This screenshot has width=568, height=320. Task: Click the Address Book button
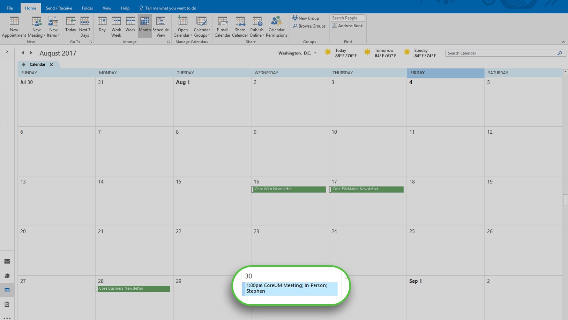click(x=347, y=26)
